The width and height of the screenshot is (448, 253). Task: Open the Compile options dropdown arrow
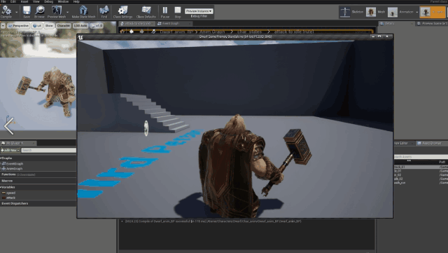click(x=16, y=12)
